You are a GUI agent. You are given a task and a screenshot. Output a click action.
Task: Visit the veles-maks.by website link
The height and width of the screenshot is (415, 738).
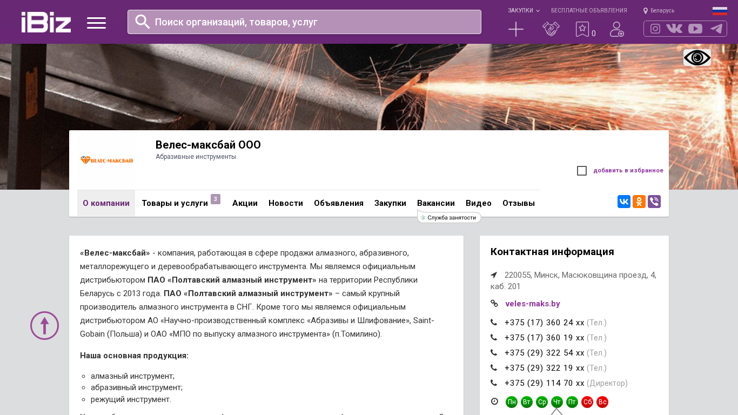532,304
